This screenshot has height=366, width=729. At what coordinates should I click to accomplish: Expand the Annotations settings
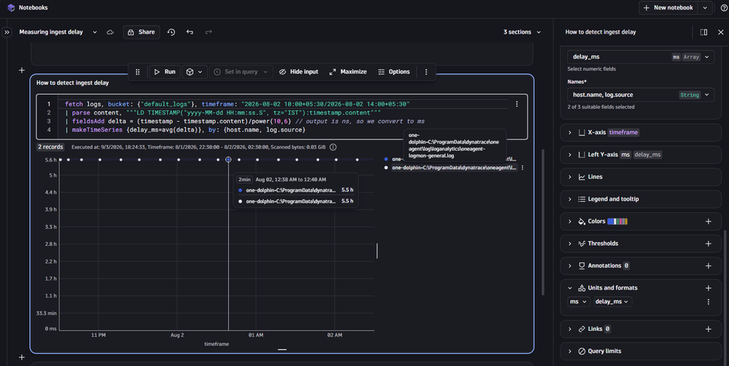570,266
